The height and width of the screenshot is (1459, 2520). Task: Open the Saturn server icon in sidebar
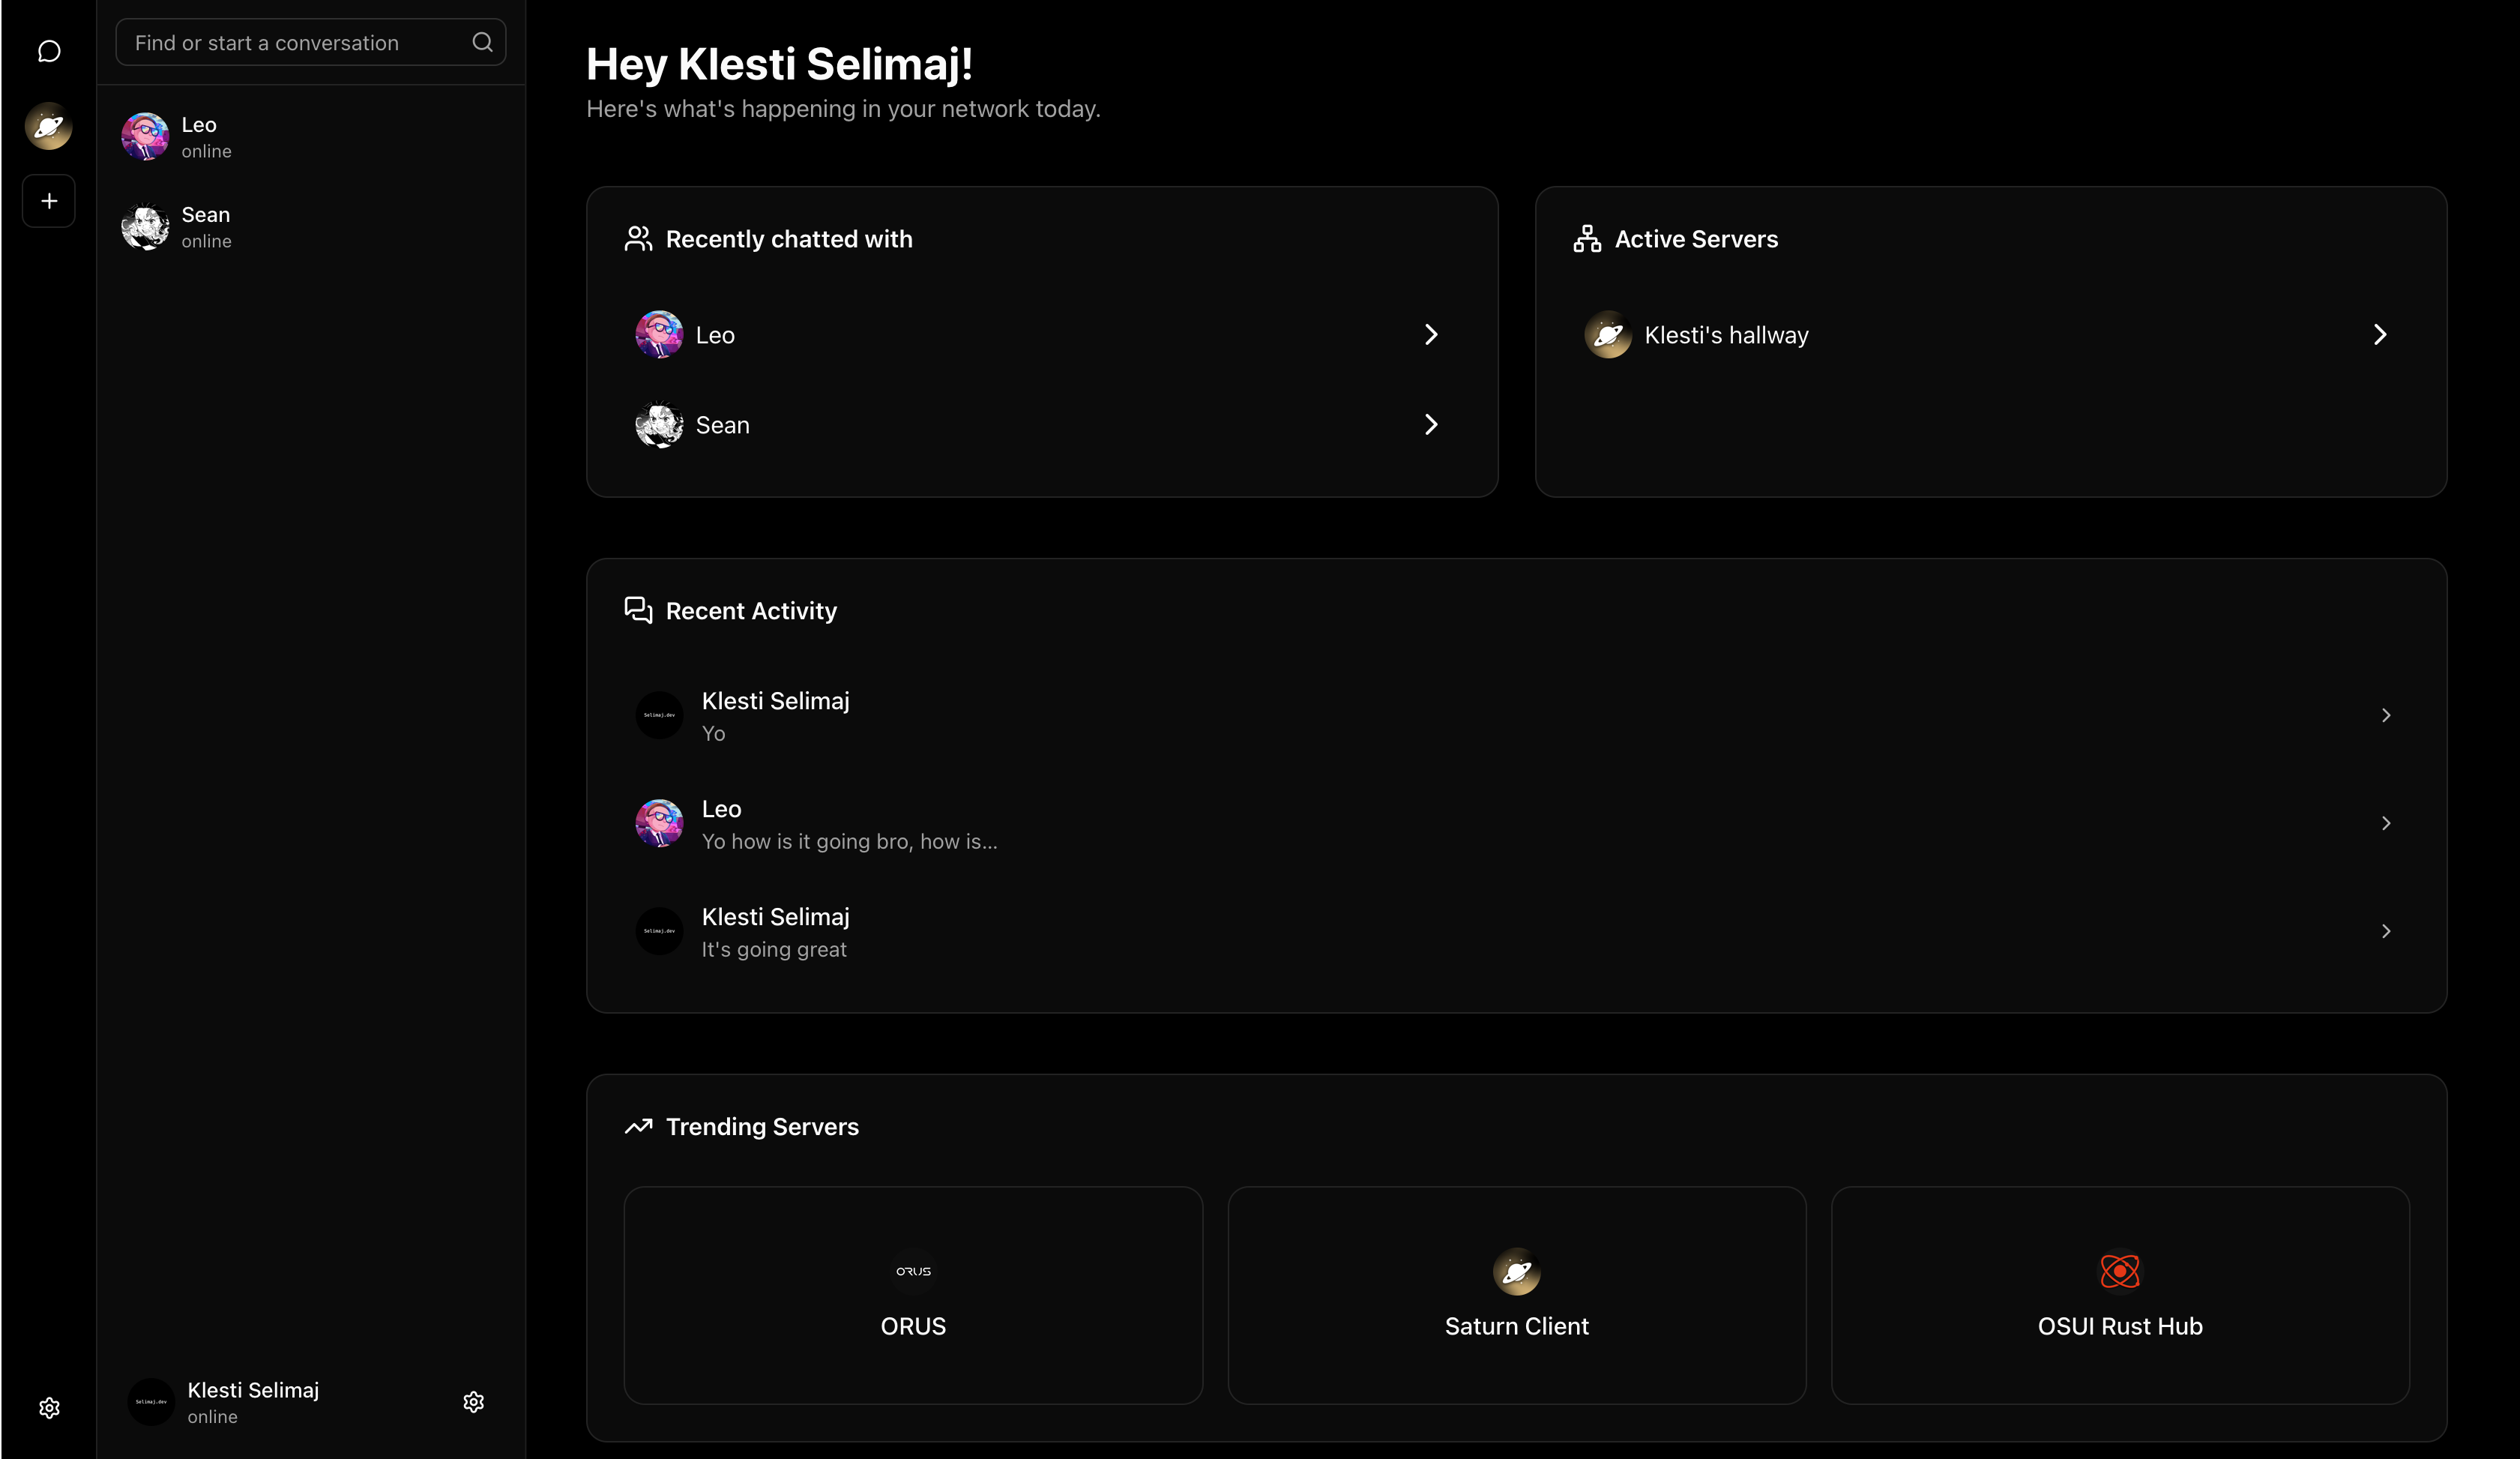click(49, 126)
